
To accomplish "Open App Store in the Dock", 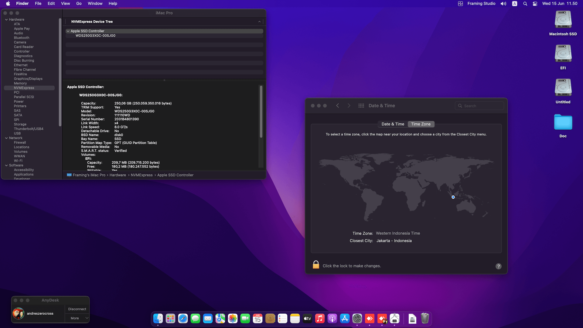I will (x=345, y=318).
